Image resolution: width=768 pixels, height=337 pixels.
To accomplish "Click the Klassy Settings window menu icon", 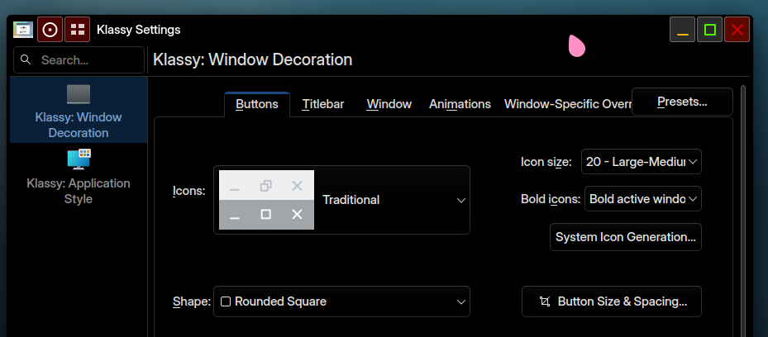I will pos(23,30).
